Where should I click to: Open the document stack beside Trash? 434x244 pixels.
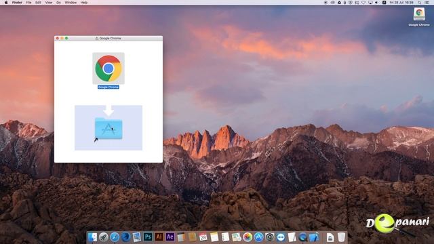pyautogui.click(x=330, y=237)
